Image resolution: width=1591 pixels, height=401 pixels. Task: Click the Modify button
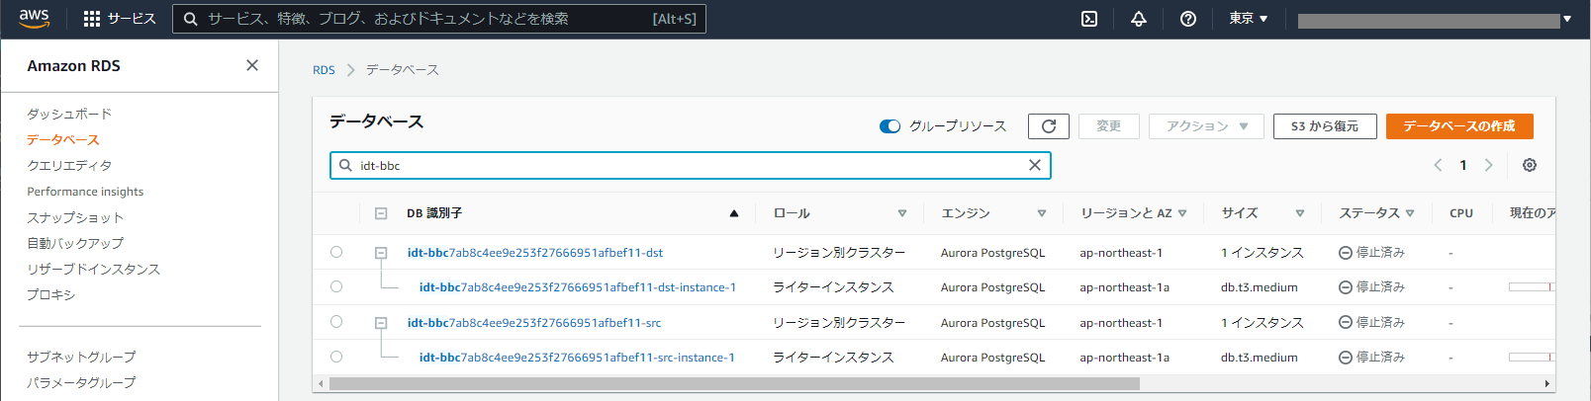point(1109,126)
